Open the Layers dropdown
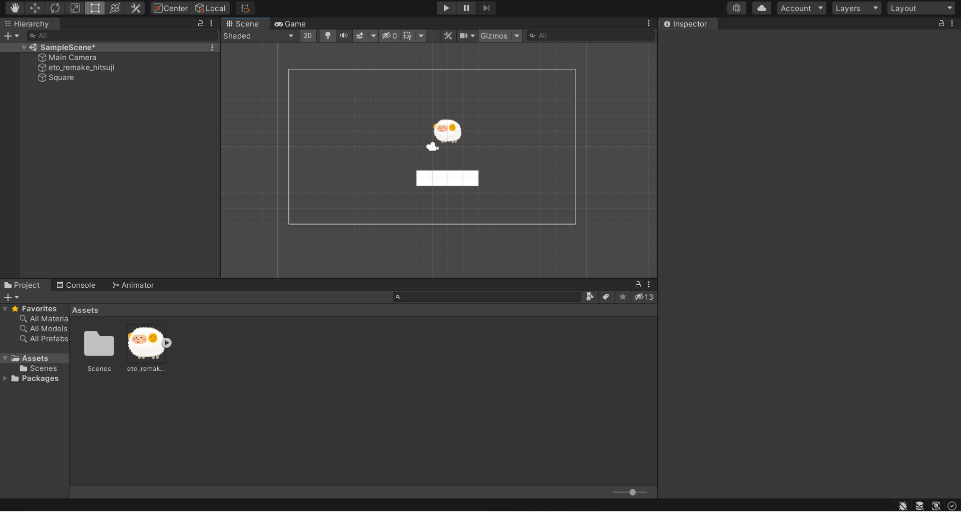Viewport: 961px width, 512px height. coord(856,8)
